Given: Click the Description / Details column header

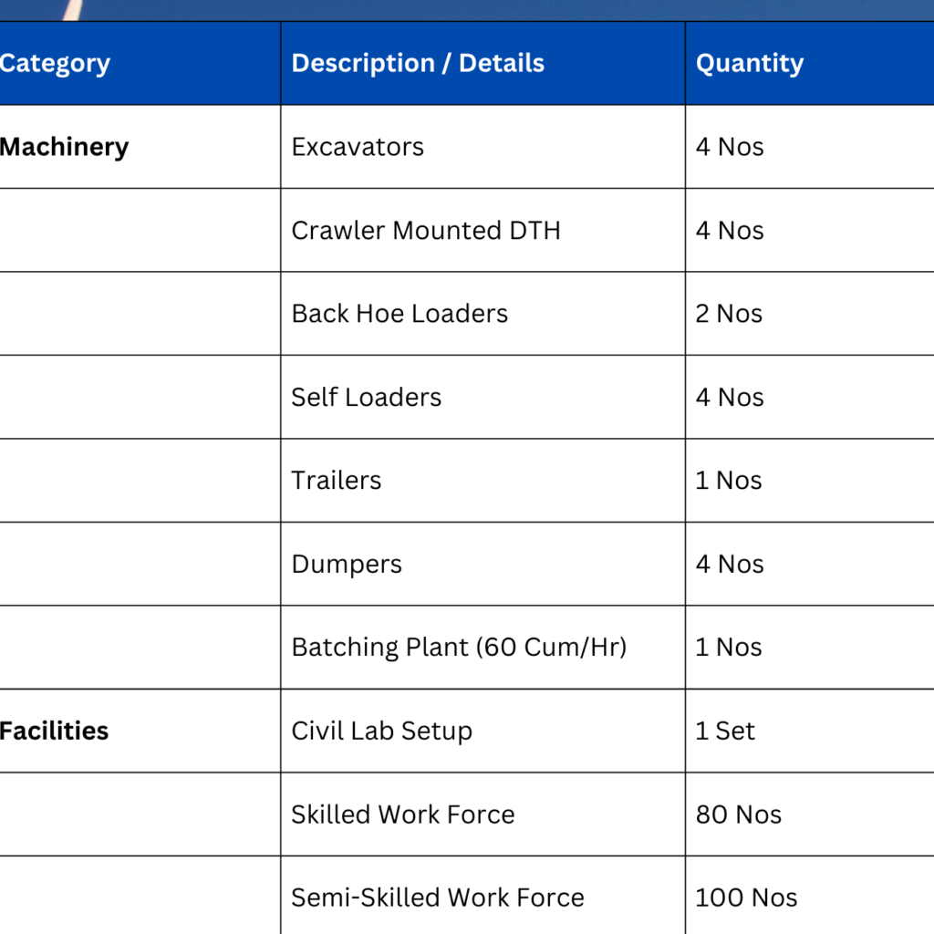Looking at the screenshot, I should tap(418, 64).
